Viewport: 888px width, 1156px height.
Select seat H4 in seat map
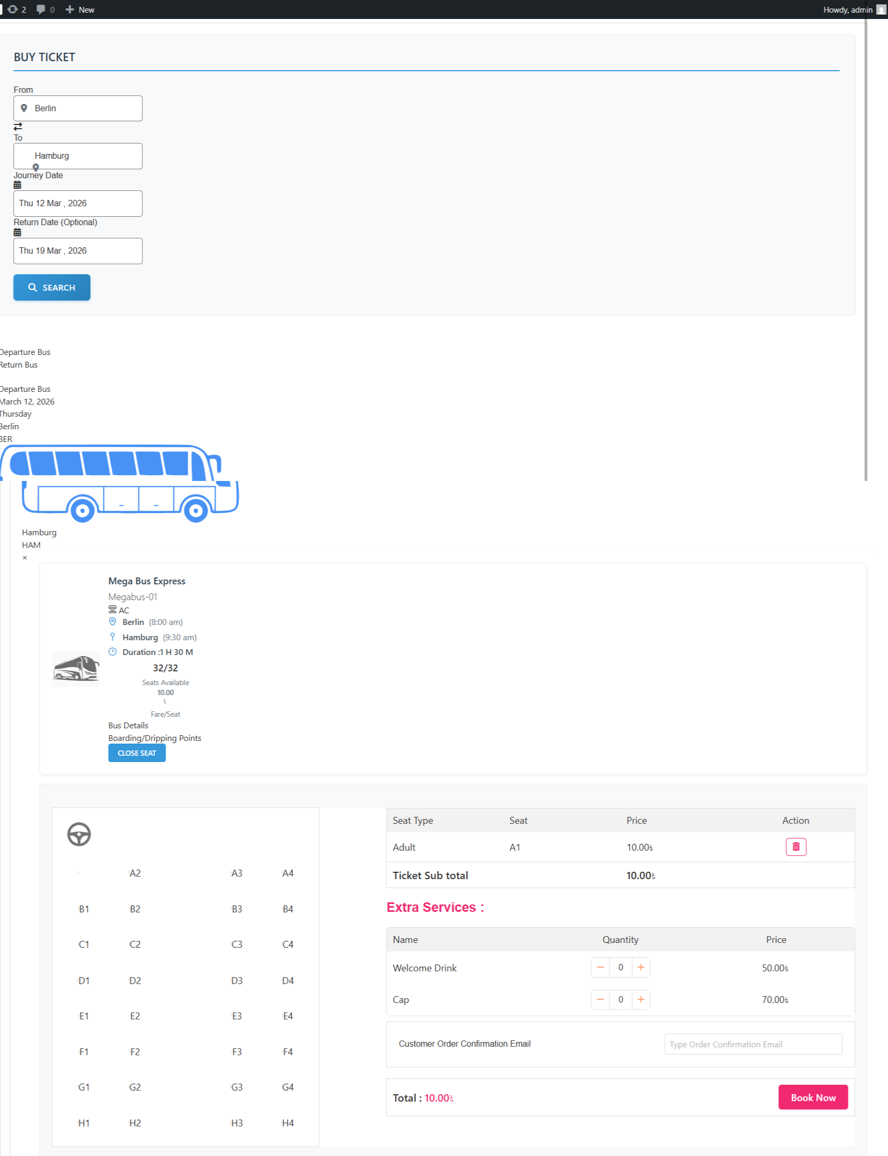click(287, 1123)
